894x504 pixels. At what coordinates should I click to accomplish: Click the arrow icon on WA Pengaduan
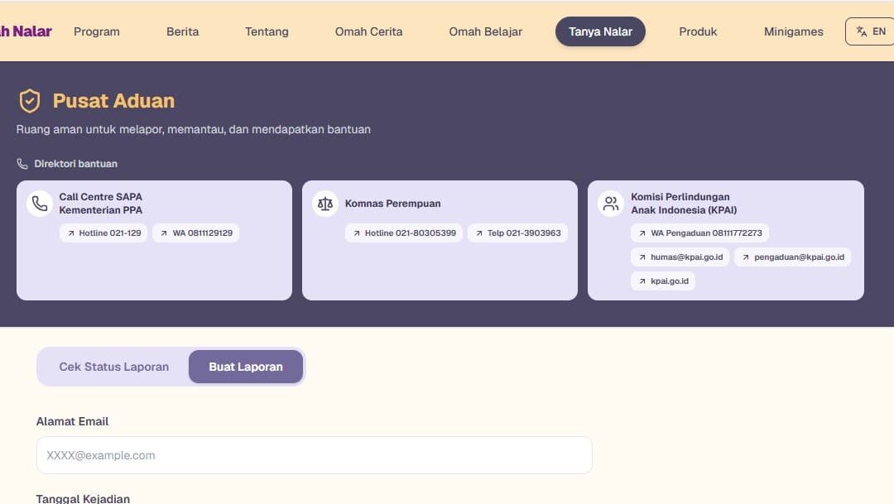[642, 233]
